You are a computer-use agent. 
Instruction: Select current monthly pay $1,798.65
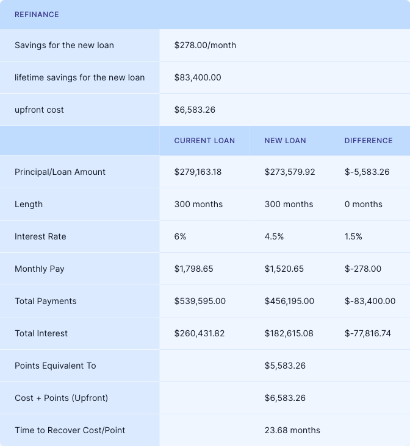point(193,269)
